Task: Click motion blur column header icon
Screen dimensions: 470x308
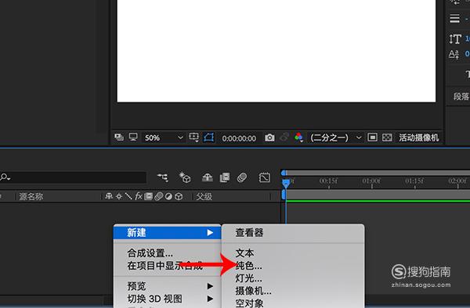Action: coord(158,196)
